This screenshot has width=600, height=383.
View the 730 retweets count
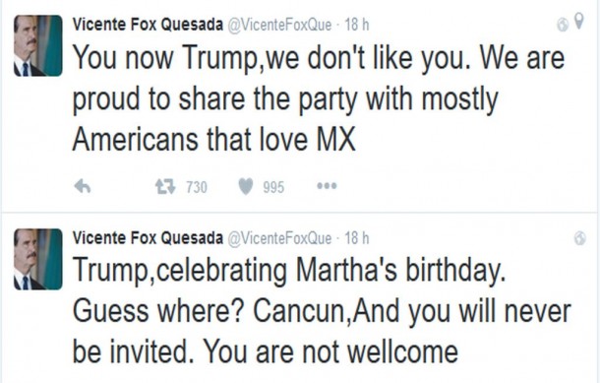tap(197, 187)
